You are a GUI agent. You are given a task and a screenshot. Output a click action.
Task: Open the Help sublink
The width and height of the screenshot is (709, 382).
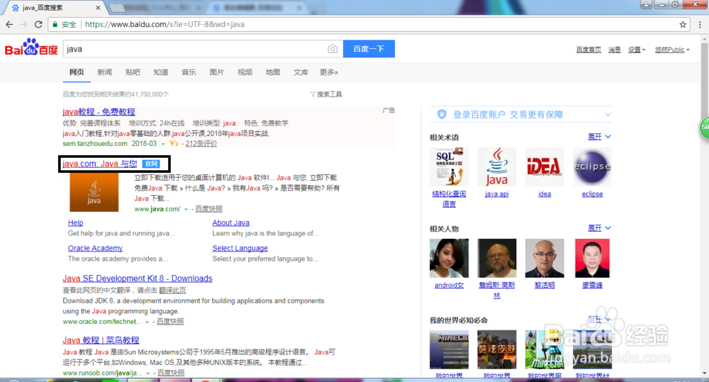76,223
